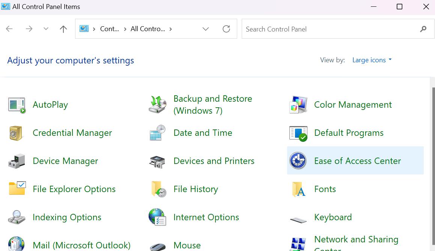Open the Internet Options globe icon

(x=158, y=218)
